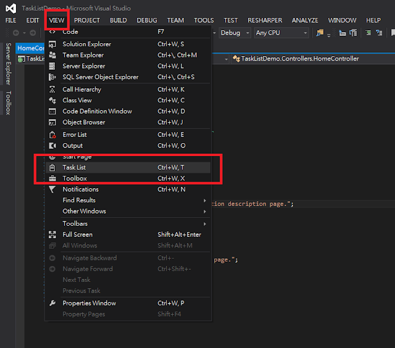Image resolution: width=395 pixels, height=348 pixels.
Task: Choose Full Screen menu entry
Action: [x=128, y=234]
